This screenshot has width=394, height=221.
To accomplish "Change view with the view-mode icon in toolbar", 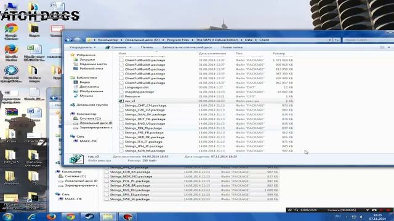I will click(382, 47).
